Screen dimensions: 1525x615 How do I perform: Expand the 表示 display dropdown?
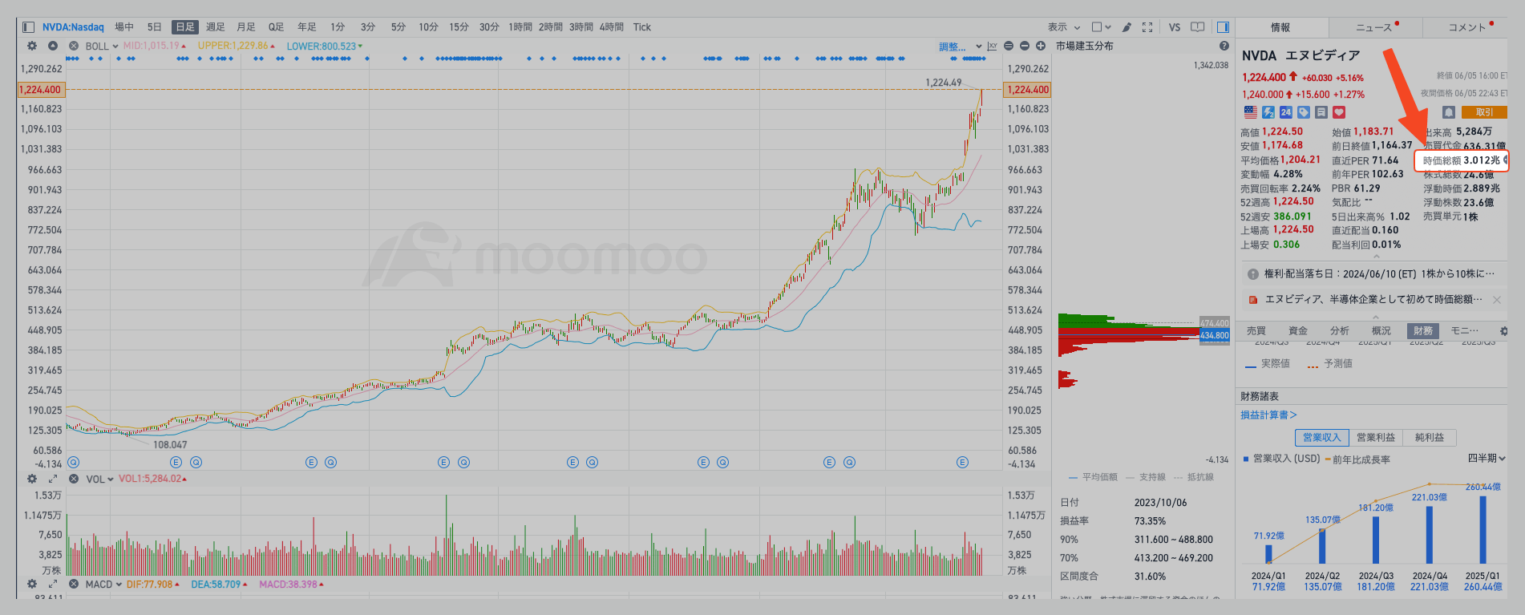(1064, 27)
